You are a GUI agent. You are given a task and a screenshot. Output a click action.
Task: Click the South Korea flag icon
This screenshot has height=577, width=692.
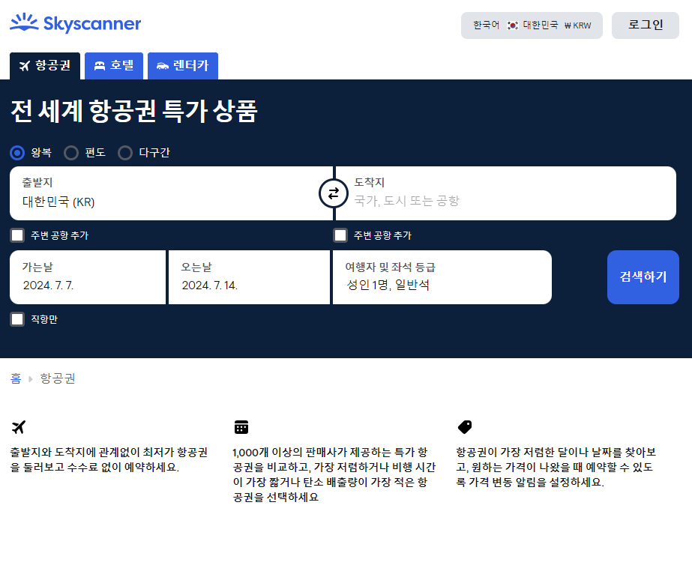(512, 25)
